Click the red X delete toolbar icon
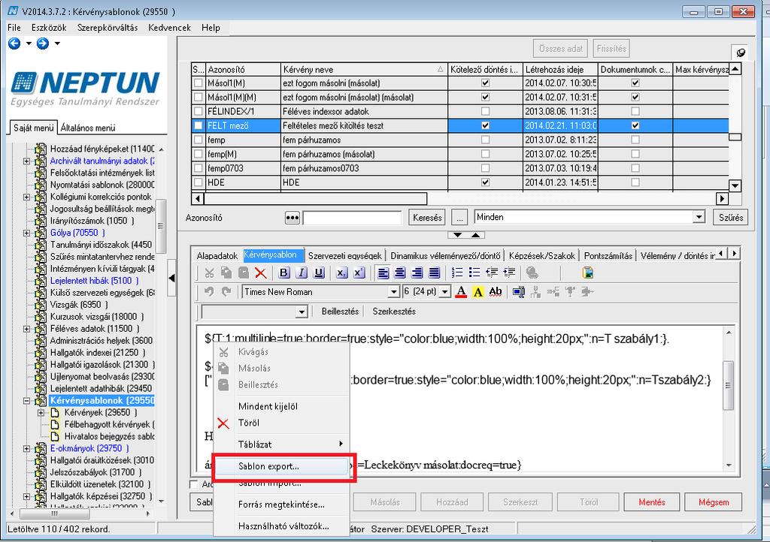 point(261,273)
